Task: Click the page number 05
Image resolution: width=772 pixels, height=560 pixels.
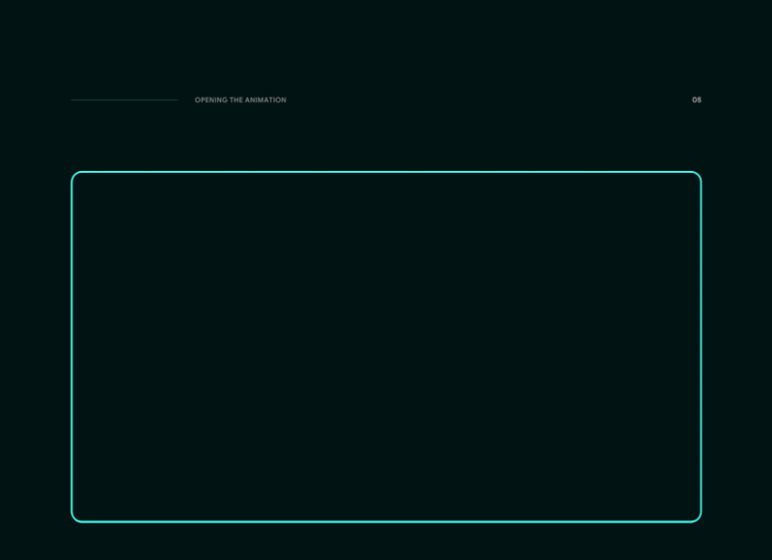Action: point(696,100)
